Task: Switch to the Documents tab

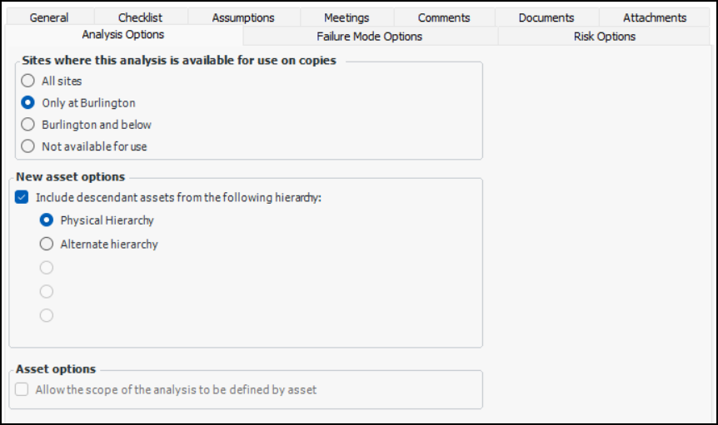Action: [x=546, y=17]
